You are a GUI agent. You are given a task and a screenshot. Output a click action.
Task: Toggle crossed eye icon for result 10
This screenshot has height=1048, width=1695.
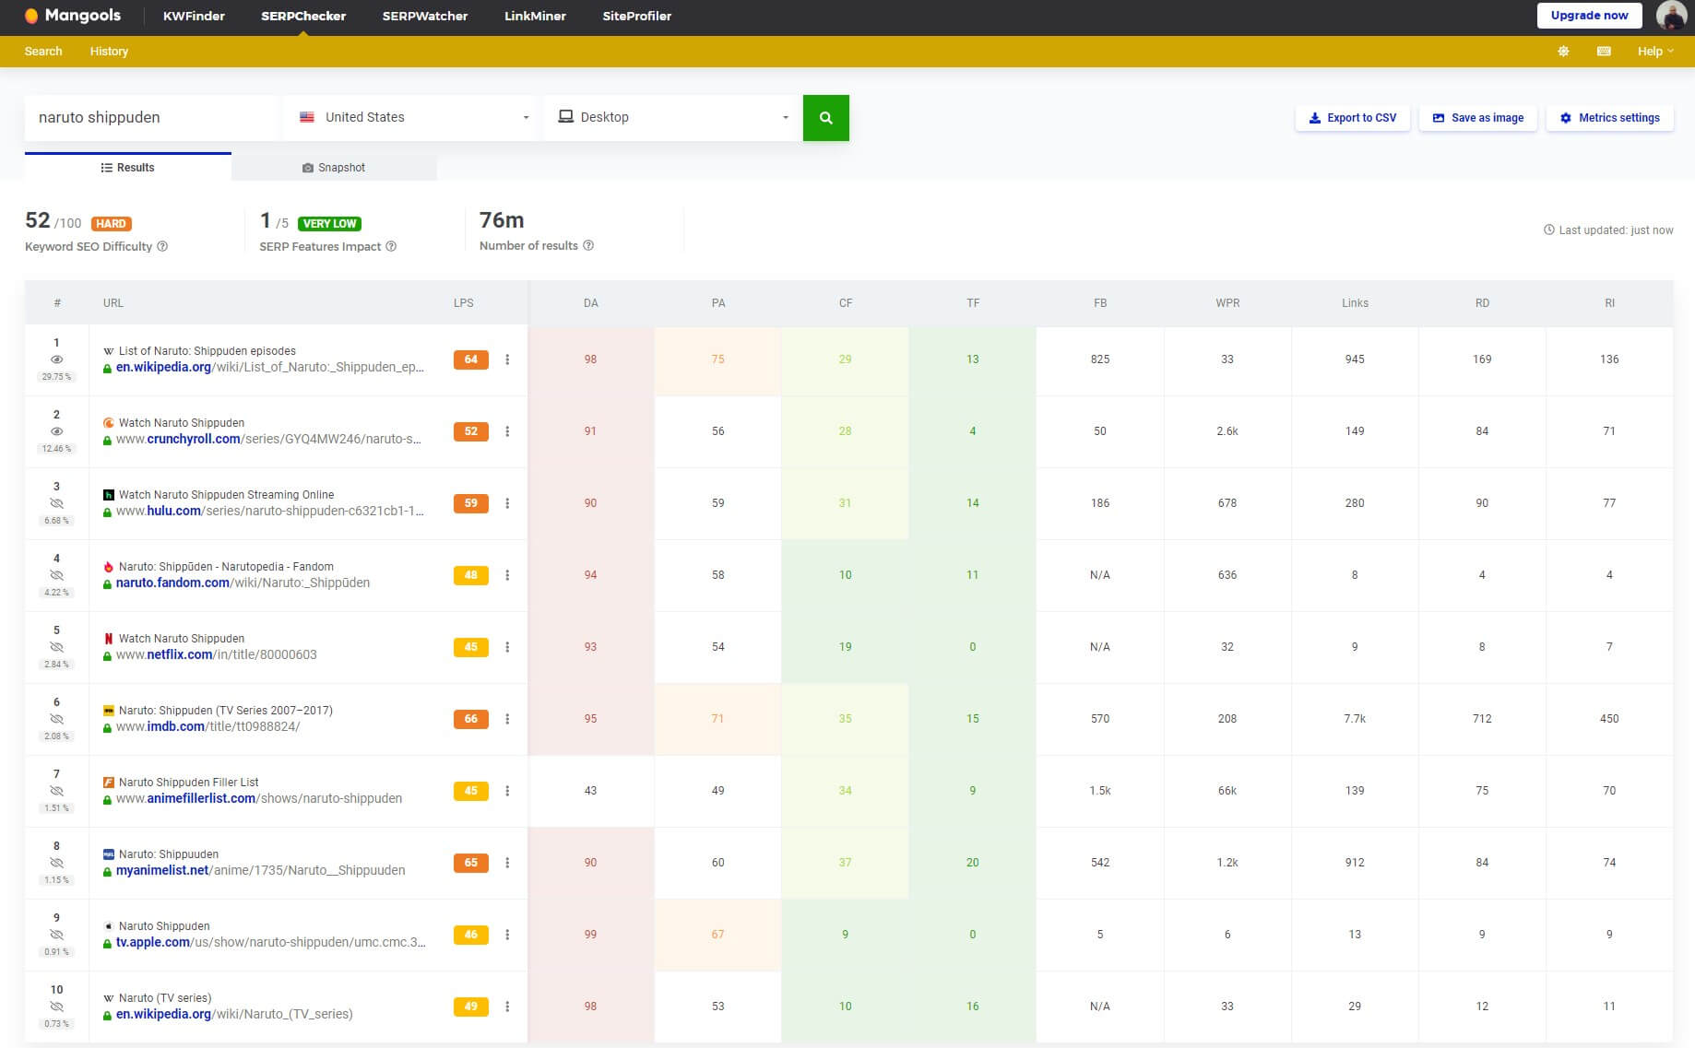56,1007
